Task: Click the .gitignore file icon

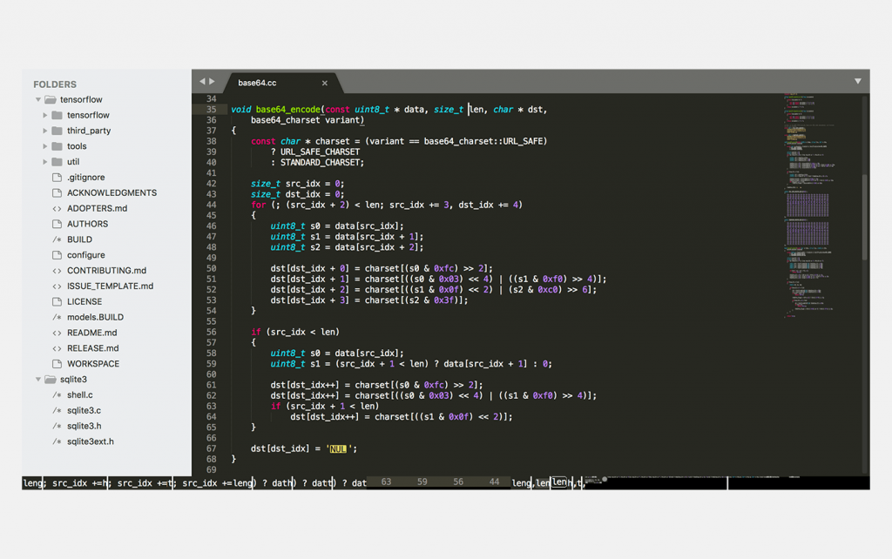Action: pyautogui.click(x=57, y=178)
